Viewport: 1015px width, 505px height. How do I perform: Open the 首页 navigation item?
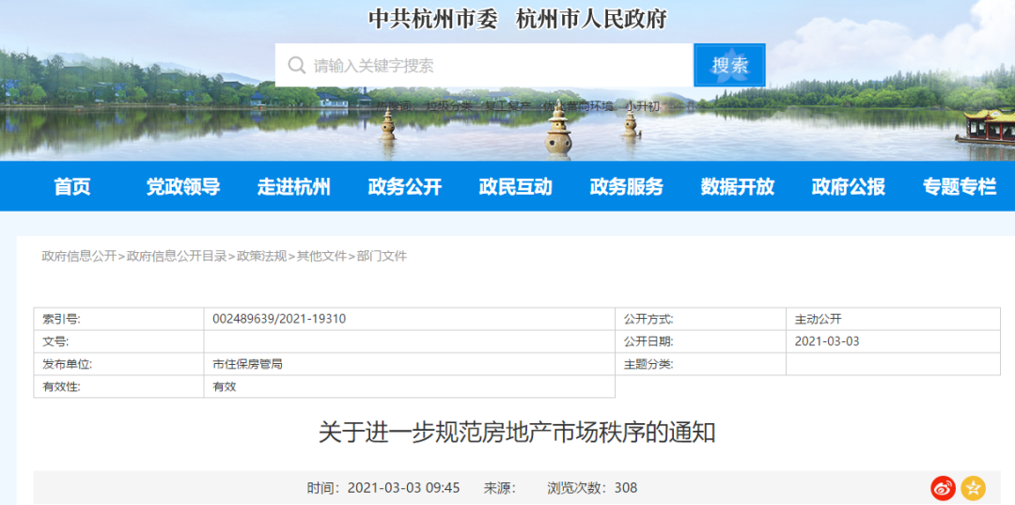[72, 186]
